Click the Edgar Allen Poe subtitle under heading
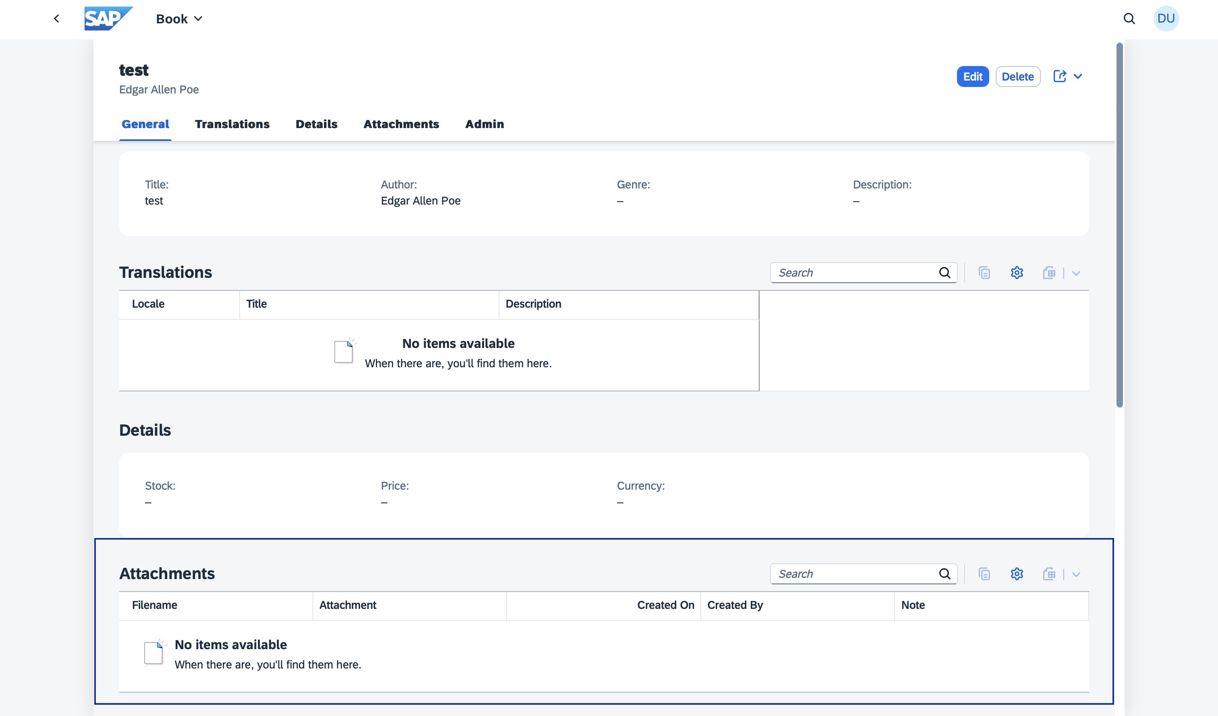 [159, 89]
